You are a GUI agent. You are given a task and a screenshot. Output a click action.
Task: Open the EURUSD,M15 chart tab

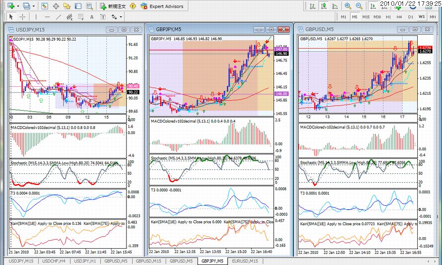coord(244,261)
